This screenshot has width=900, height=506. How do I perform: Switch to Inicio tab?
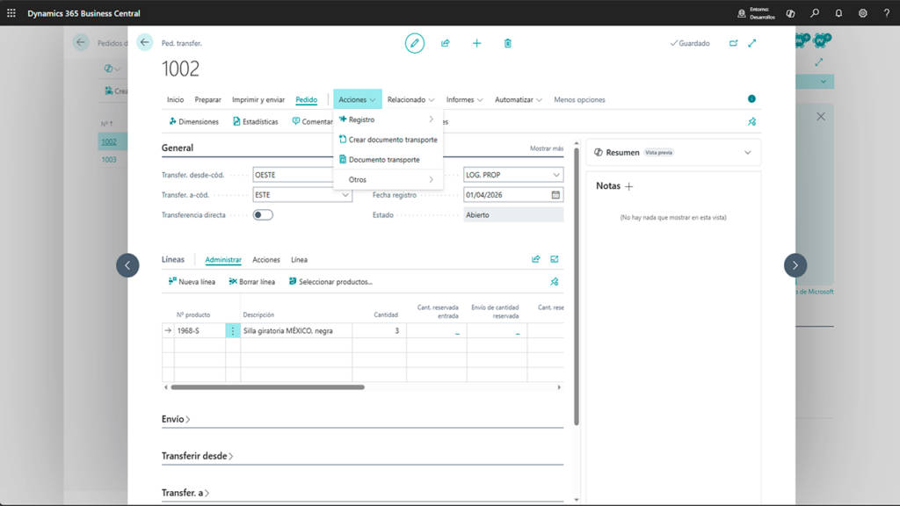coord(175,99)
